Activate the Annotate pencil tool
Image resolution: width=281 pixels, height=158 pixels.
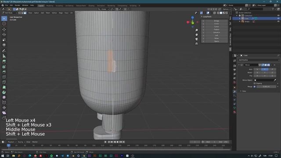point(4,51)
